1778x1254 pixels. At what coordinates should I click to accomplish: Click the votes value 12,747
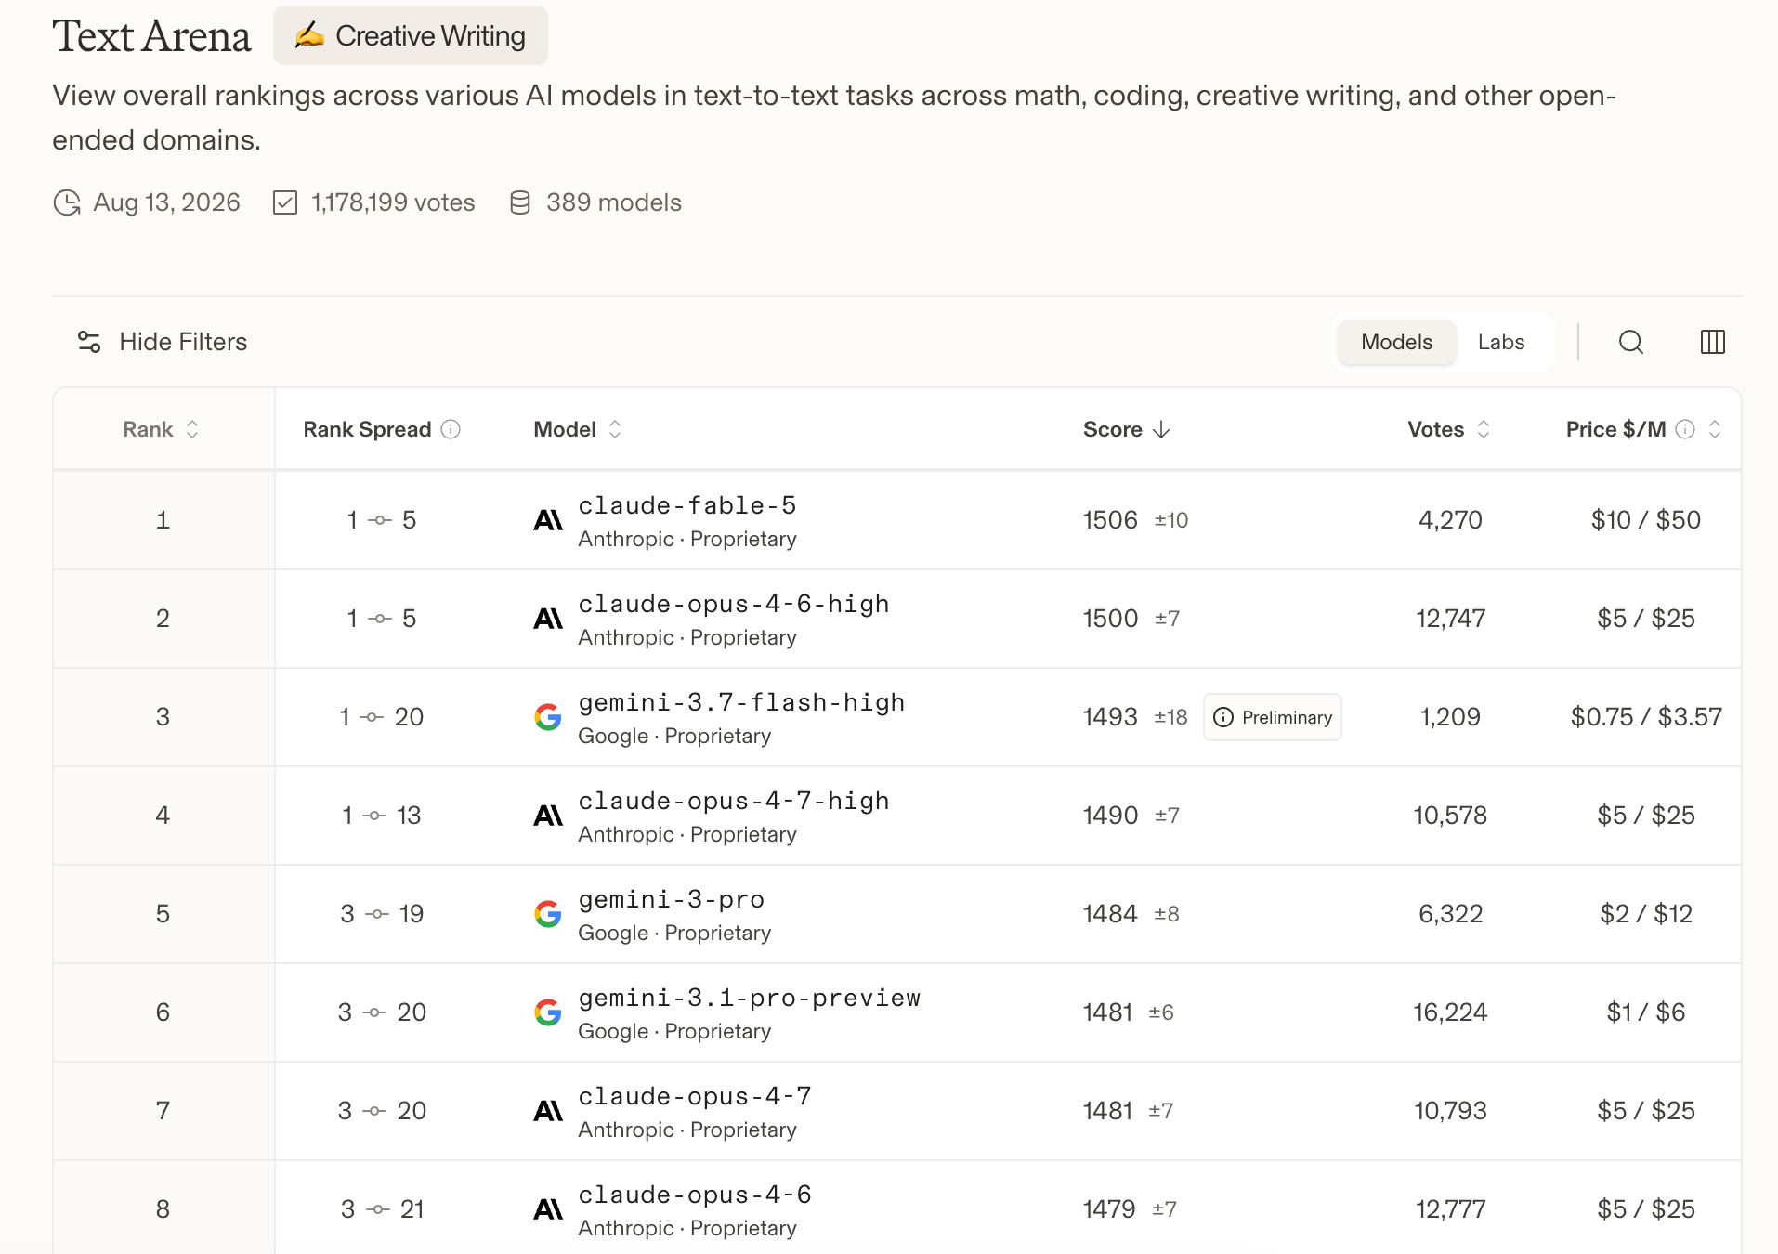(x=1450, y=619)
